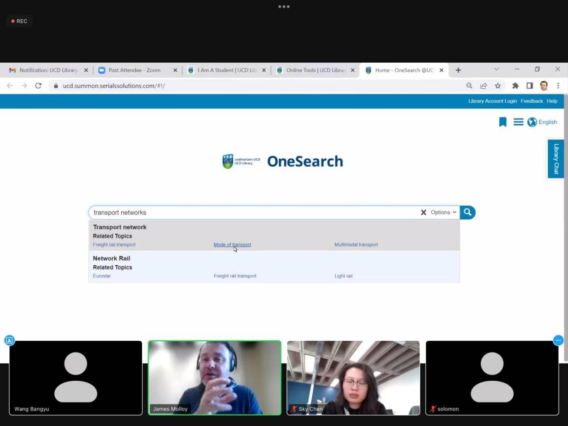Bookmark this page with star icon

coord(498,86)
